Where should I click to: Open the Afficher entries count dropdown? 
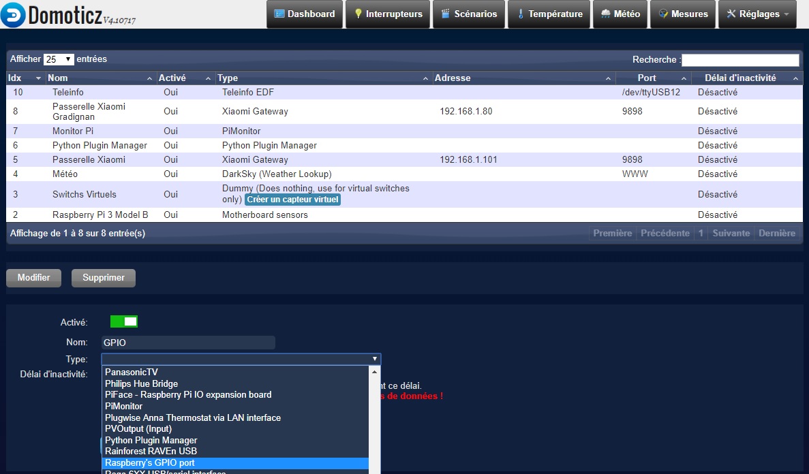[x=59, y=60]
